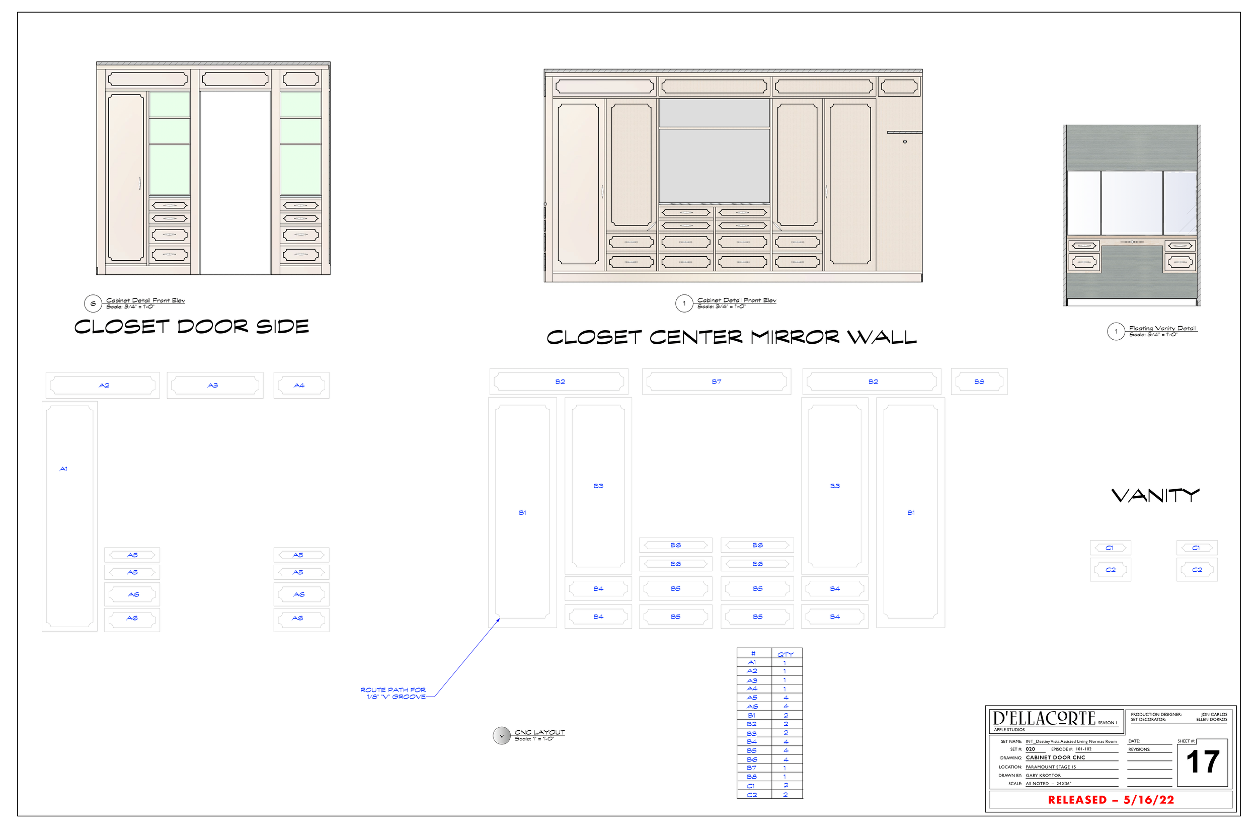The width and height of the screenshot is (1258, 839).
Task: Select the A2 panel in CNC layout
Action: (103, 385)
